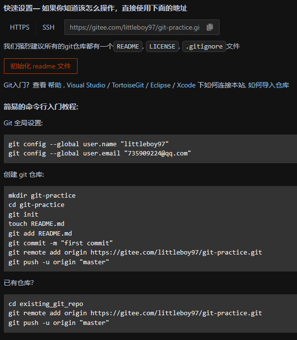The width and height of the screenshot is (297, 340).
Task: Click the 初始化 readme 文件 button
Action: coord(41,66)
